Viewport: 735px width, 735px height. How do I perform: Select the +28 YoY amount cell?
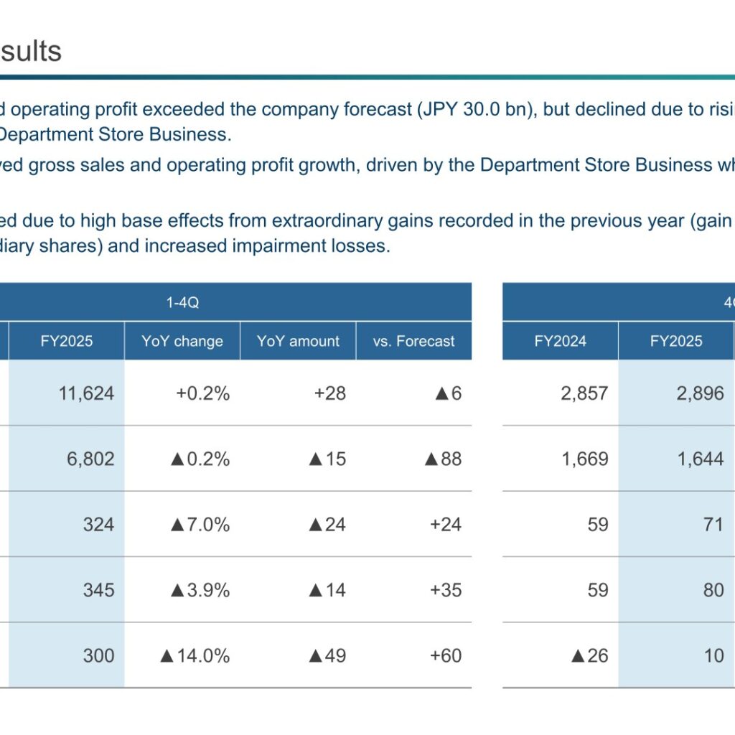click(x=330, y=393)
